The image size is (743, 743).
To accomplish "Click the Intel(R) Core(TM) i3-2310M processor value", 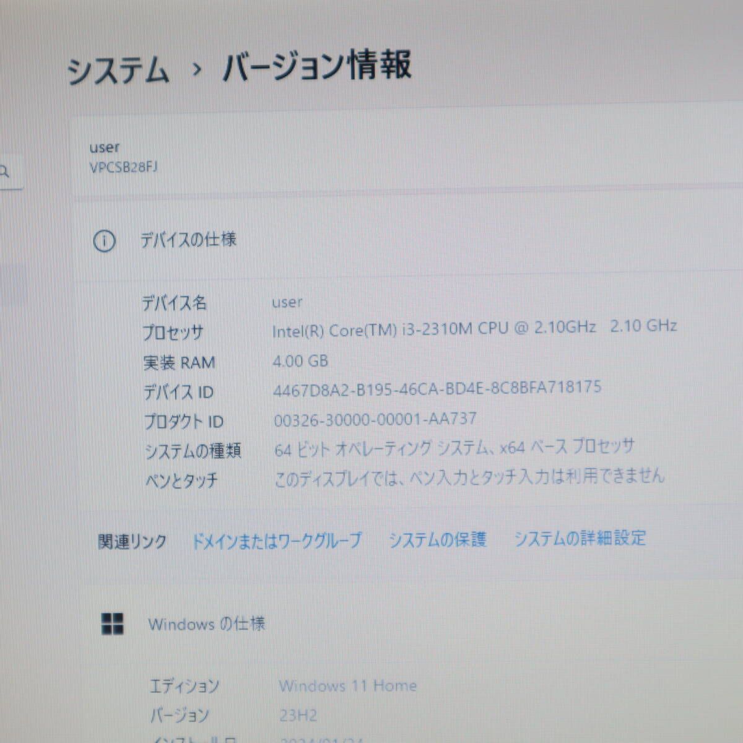I will point(474,328).
